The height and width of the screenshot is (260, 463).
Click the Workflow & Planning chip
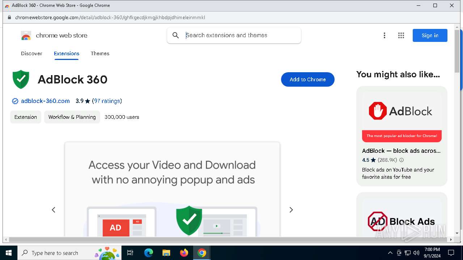coord(72,117)
